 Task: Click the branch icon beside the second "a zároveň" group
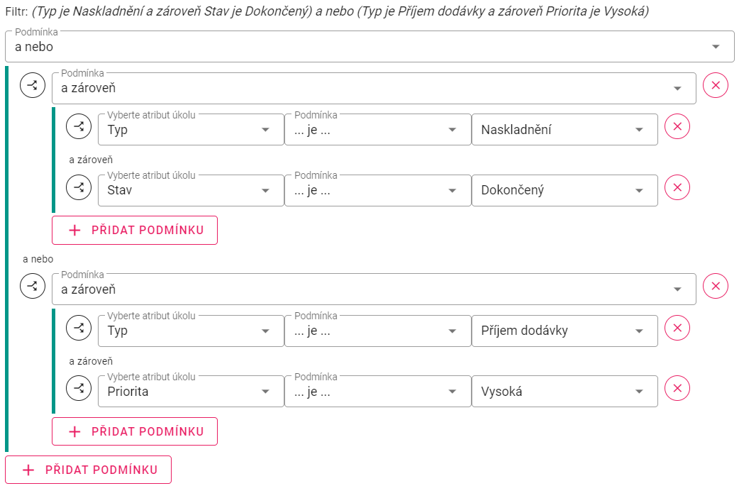pyautogui.click(x=33, y=287)
